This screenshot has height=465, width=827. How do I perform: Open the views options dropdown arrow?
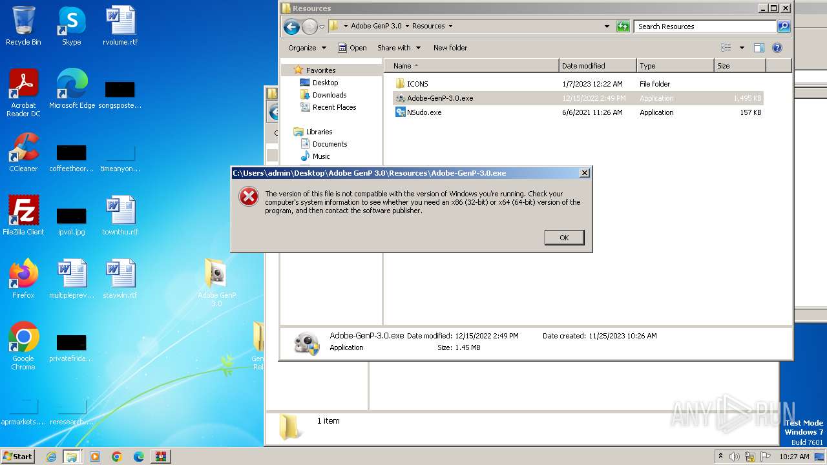coord(742,48)
